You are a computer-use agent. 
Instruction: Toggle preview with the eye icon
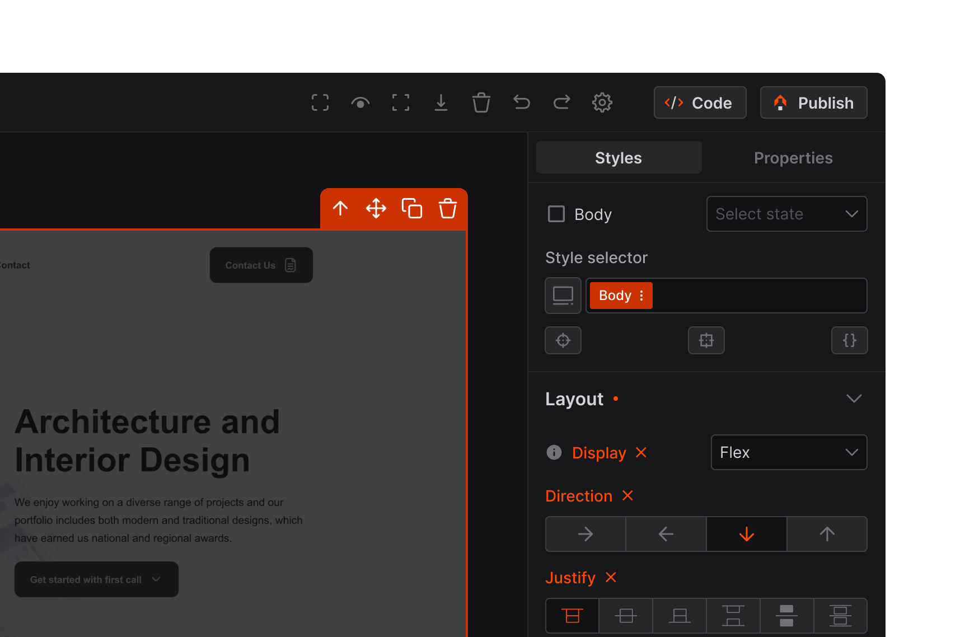click(x=360, y=103)
